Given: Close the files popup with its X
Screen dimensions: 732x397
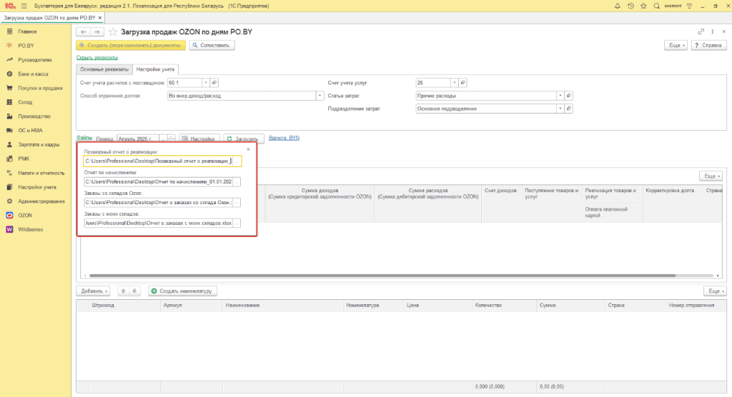Looking at the screenshot, I should tap(248, 149).
